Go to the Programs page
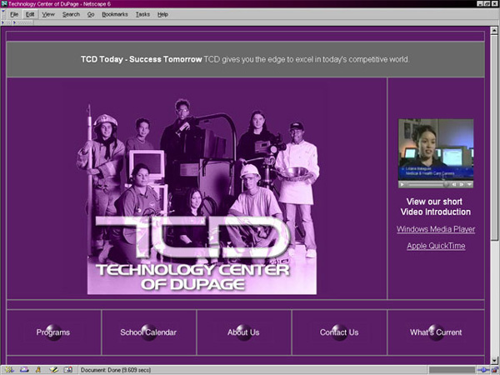500x375 pixels. [53, 332]
